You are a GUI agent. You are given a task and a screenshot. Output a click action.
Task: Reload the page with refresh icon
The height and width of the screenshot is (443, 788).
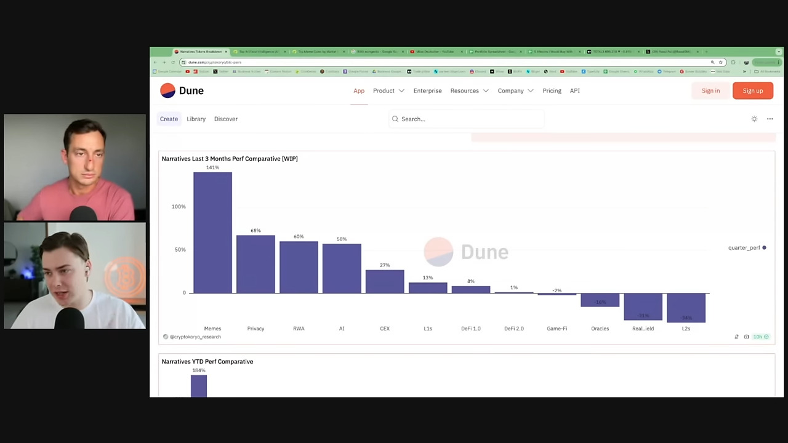pyautogui.click(x=173, y=62)
